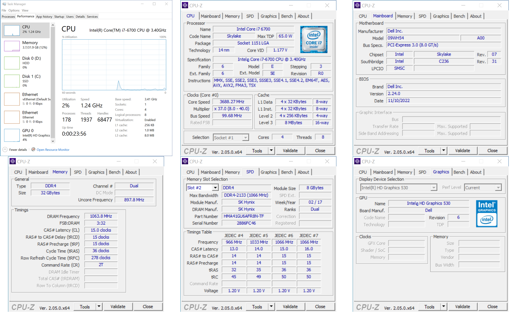Open SPD tab in the Mainboard CPU-Z window

(x=422, y=16)
